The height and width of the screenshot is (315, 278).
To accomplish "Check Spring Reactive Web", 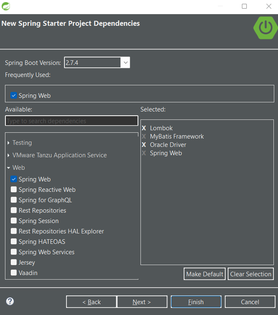I will tap(14, 189).
